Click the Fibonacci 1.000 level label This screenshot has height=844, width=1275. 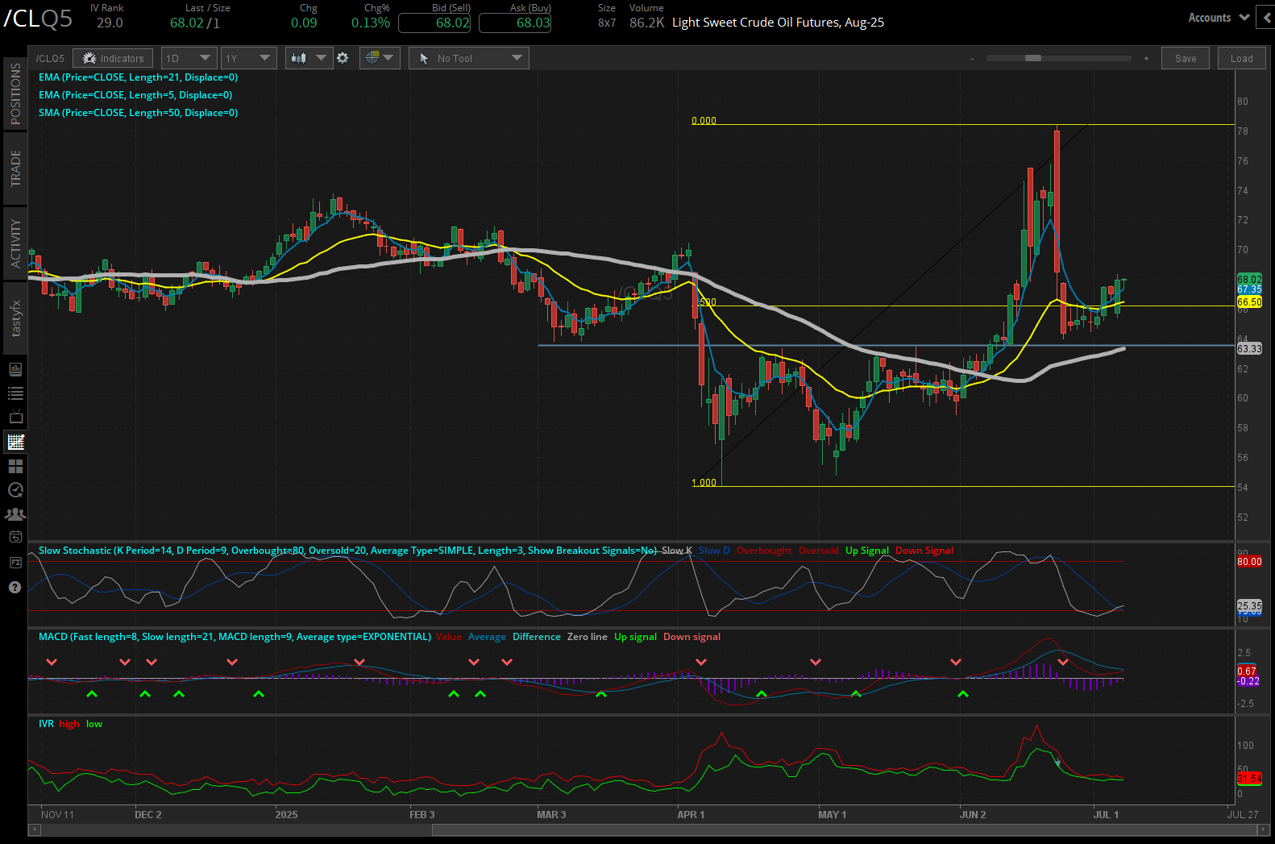click(x=704, y=483)
